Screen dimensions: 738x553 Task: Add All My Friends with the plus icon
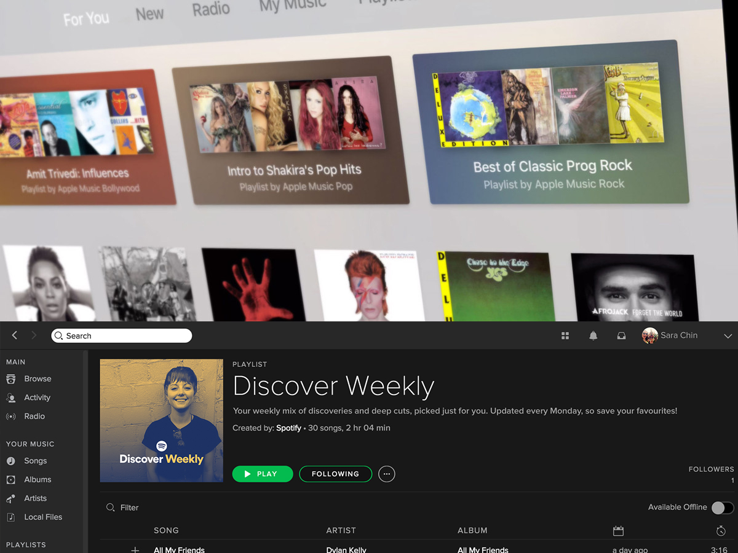[x=135, y=550]
